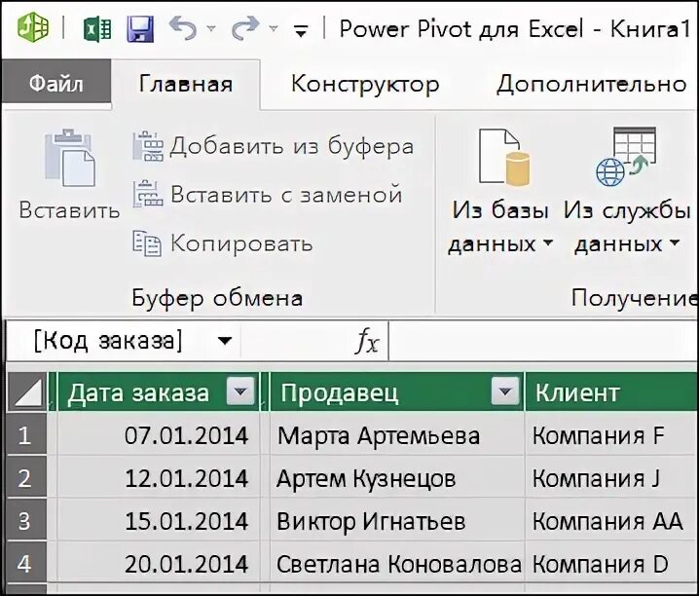This screenshot has width=699, height=596.
Task: Click Копировать in the clipboard group
Action: pos(222,243)
